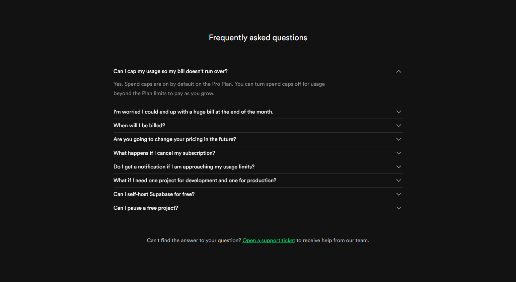This screenshot has height=282, width=516.
Task: Click the chevron next to the self-hosting question
Action: (x=398, y=194)
